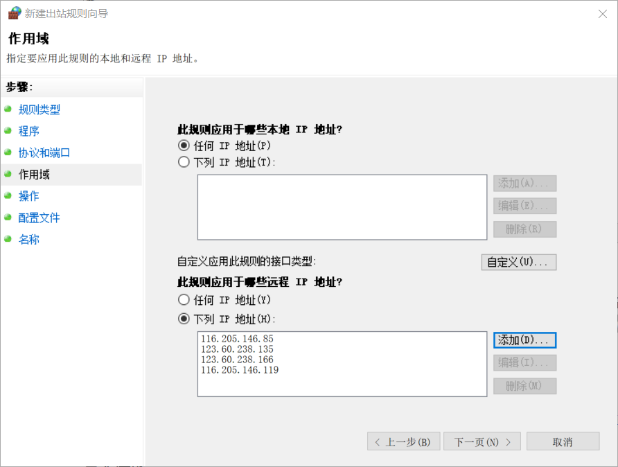Go to the 规则类型 step

(39, 109)
